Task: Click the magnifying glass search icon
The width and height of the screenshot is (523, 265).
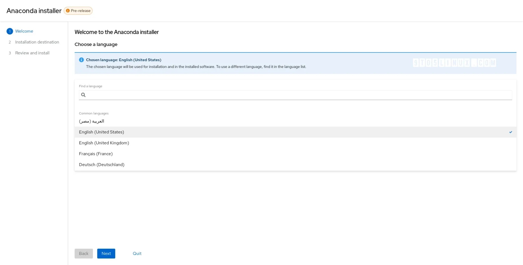Action: tap(83, 95)
